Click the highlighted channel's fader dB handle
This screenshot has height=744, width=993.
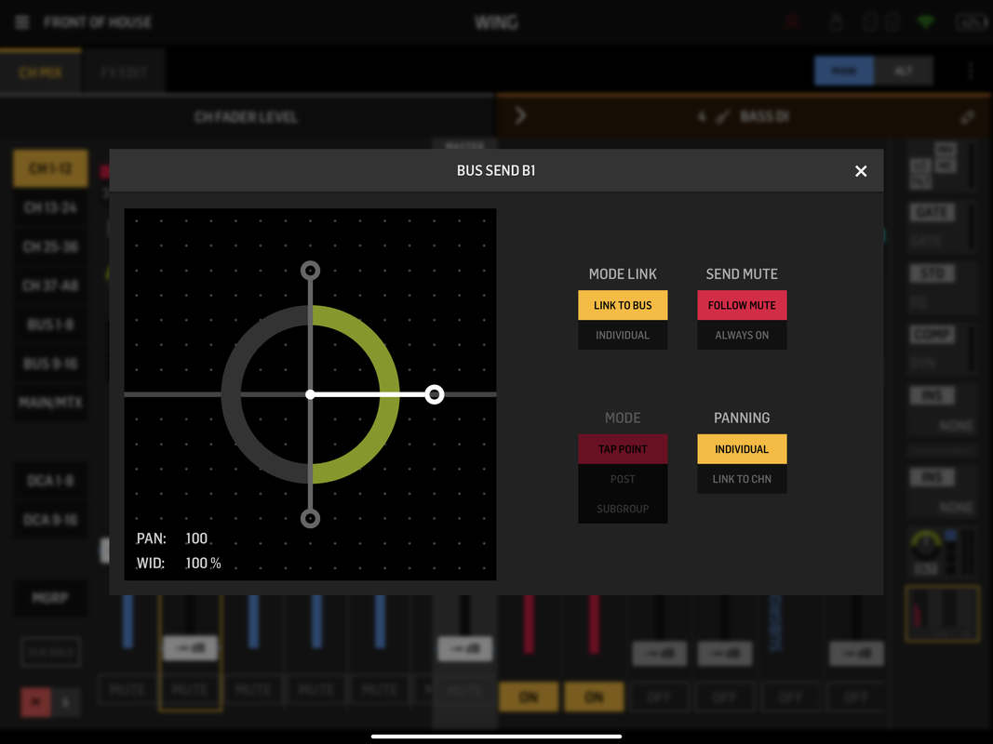coord(190,648)
